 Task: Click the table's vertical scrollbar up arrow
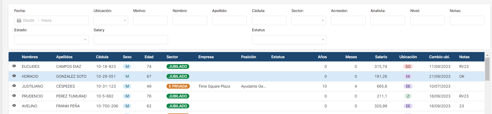coord(487,55)
